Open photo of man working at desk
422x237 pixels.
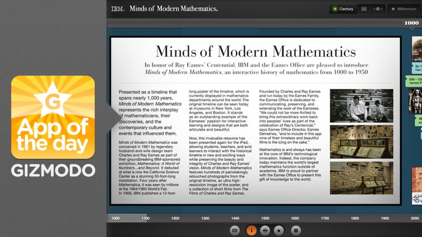(x=361, y=106)
